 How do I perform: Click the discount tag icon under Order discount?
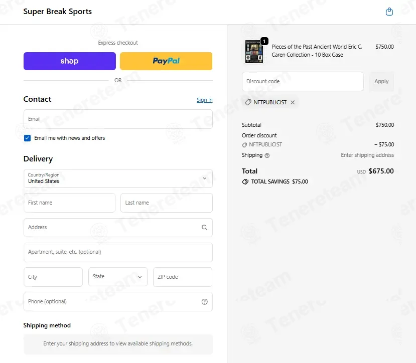click(x=244, y=145)
